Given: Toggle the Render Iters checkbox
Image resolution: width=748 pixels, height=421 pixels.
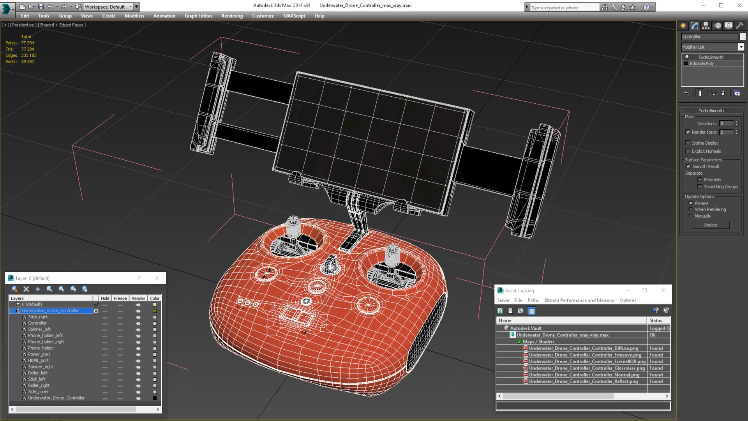Looking at the screenshot, I should [x=688, y=132].
